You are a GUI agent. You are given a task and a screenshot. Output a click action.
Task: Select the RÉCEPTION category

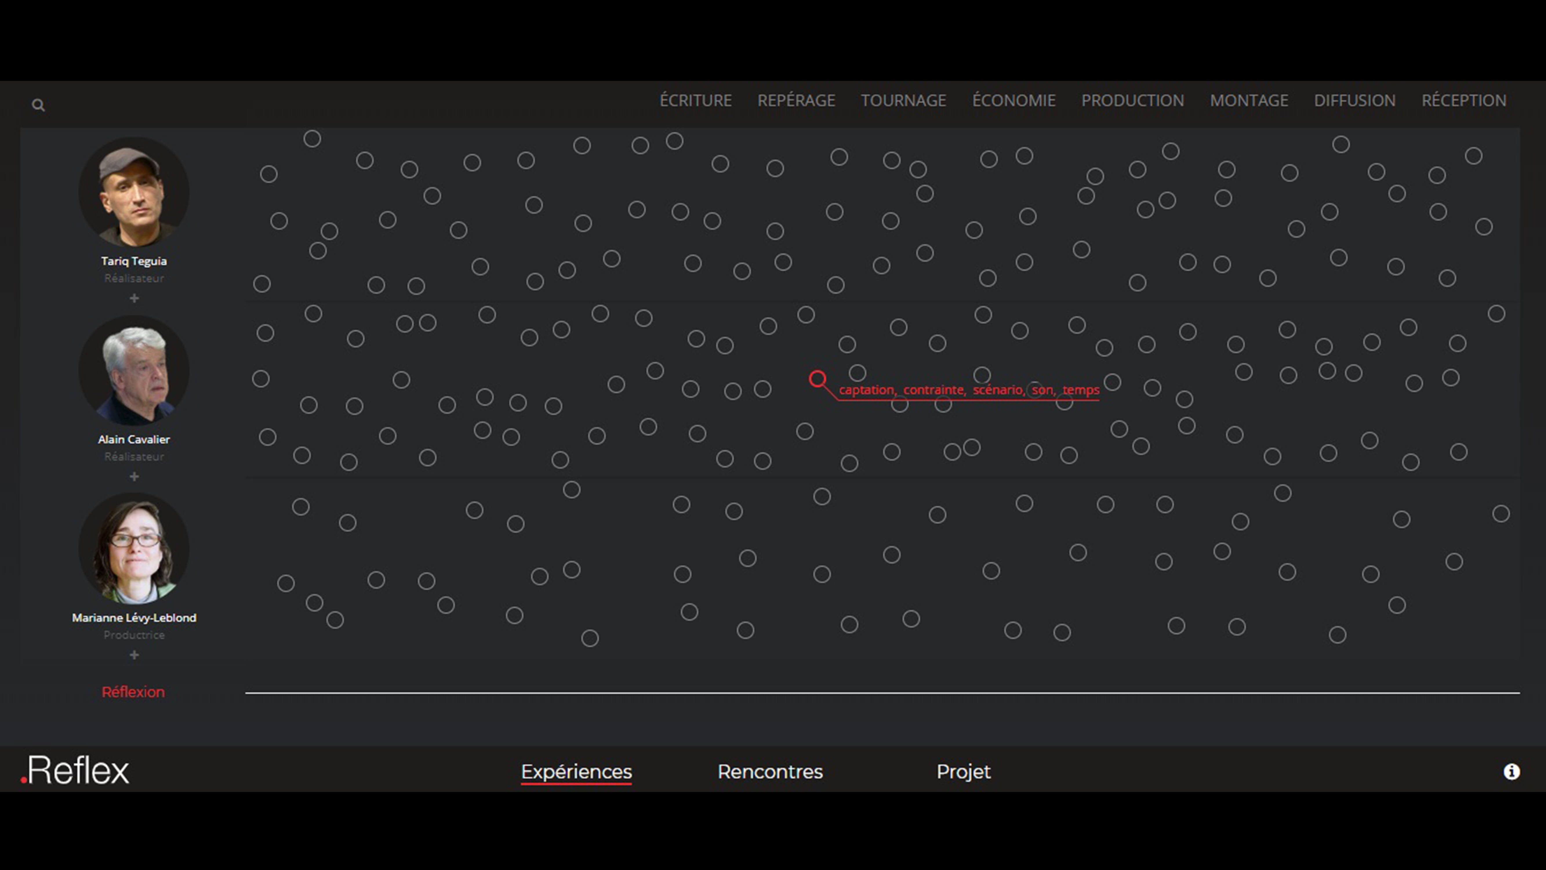point(1464,100)
